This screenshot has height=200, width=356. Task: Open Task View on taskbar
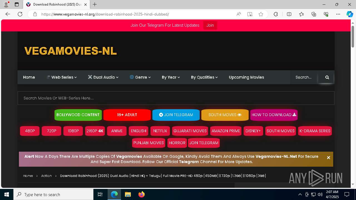coord(100,194)
